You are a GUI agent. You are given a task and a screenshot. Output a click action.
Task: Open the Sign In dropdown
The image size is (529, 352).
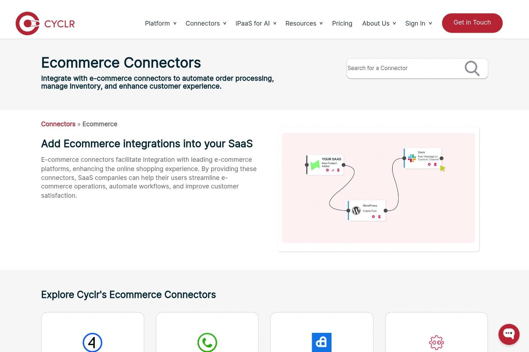(x=419, y=23)
